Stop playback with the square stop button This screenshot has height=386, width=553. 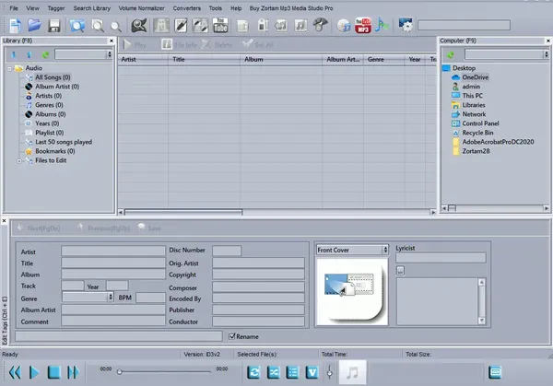tap(54, 372)
